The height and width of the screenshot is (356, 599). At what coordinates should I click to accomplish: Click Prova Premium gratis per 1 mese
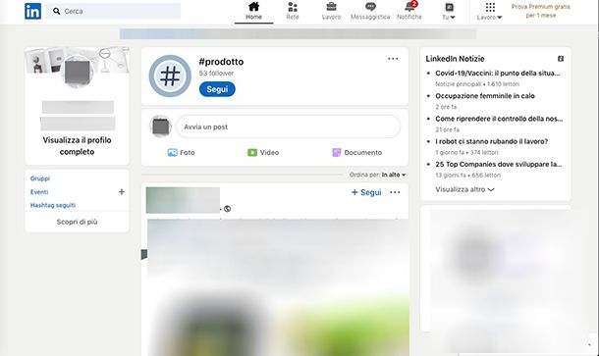[540, 11]
